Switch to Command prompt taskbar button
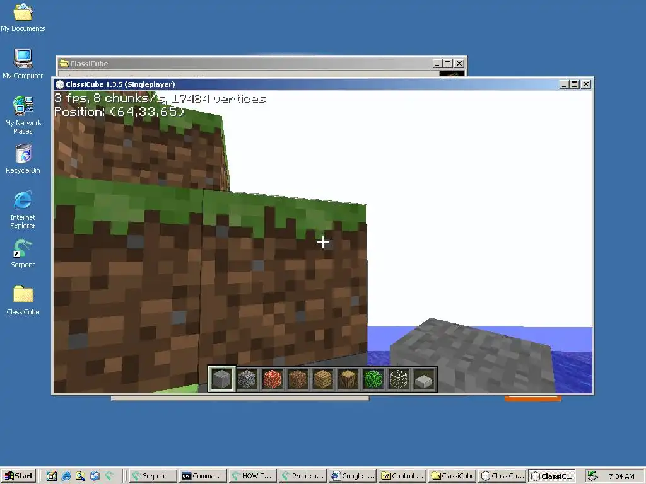This screenshot has height=484, width=646. pyautogui.click(x=204, y=476)
